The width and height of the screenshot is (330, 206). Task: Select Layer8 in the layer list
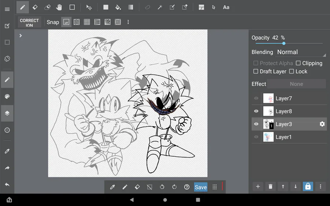pyautogui.click(x=289, y=111)
